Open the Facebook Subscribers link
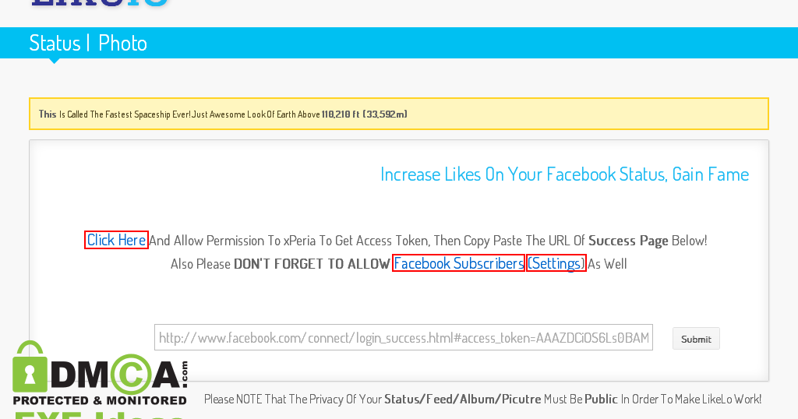 [x=458, y=263]
